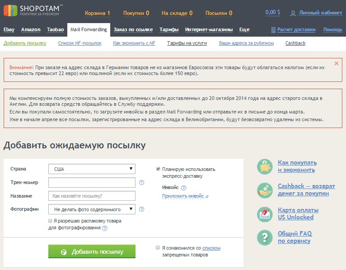Viewport: 346px width, 270px height.
Task: Select the Mail Forwarding tab
Action: (89, 29)
